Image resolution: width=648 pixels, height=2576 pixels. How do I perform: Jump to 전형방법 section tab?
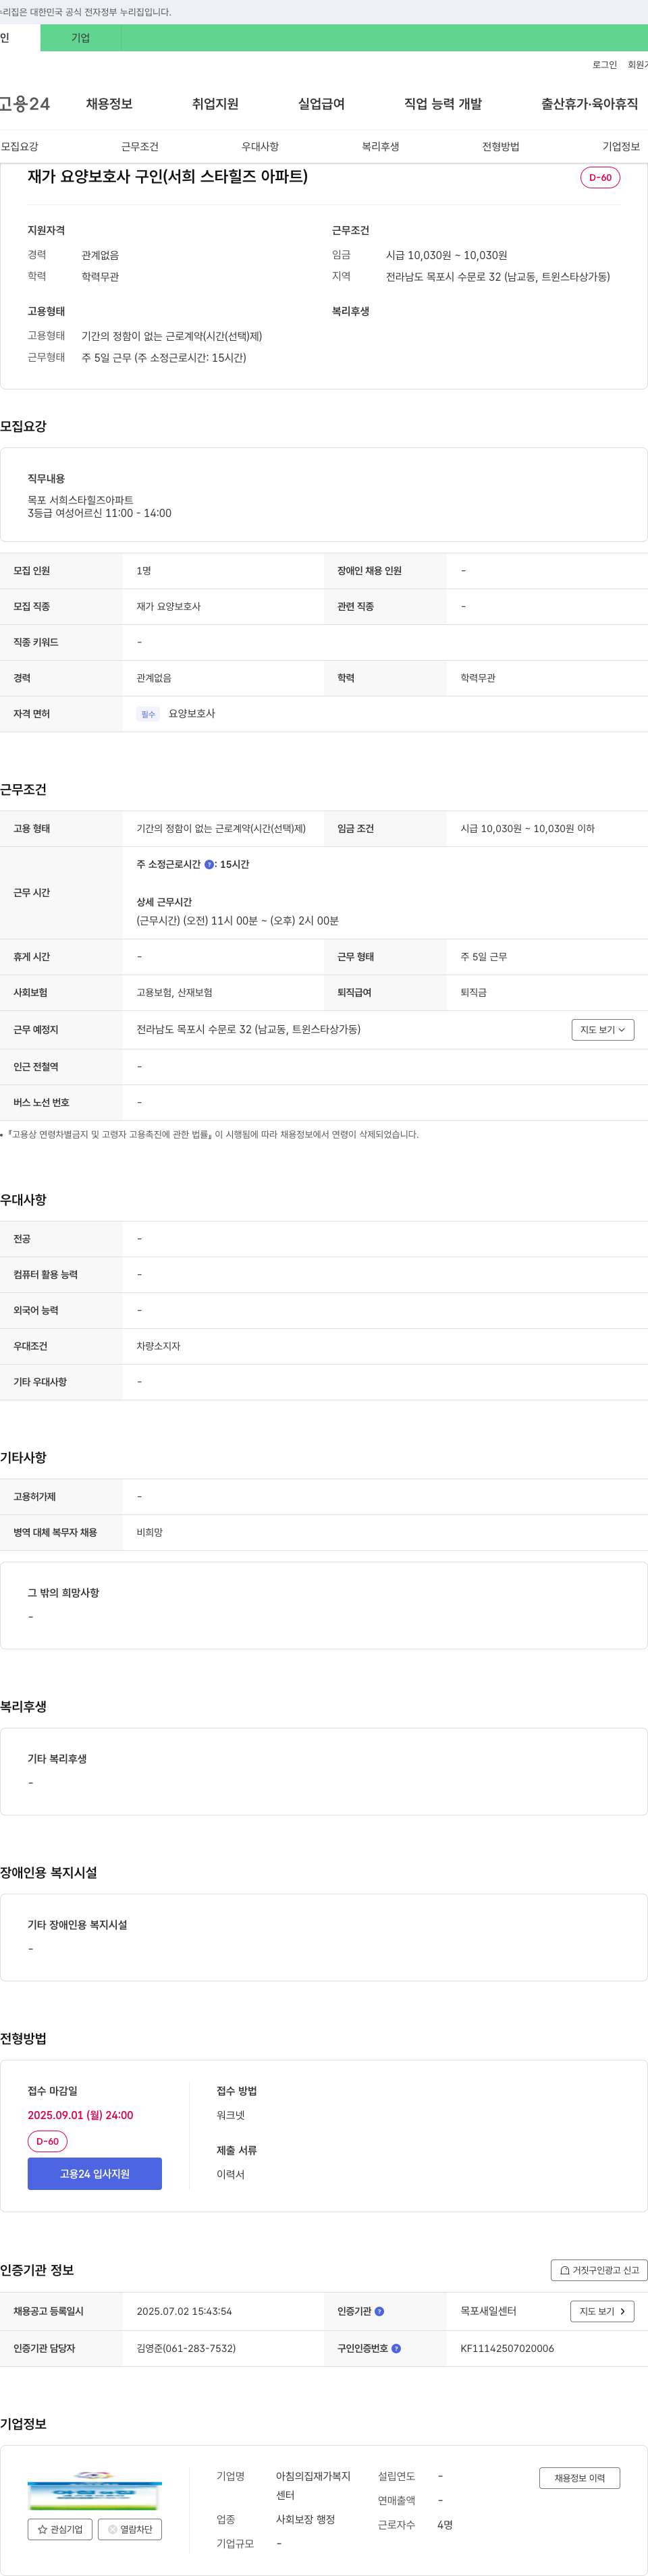click(501, 146)
